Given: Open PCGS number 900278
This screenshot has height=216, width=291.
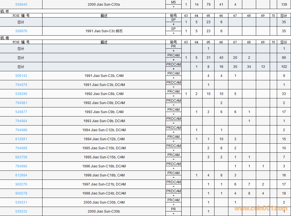Looking at the screenshot, I should [21, 193].
